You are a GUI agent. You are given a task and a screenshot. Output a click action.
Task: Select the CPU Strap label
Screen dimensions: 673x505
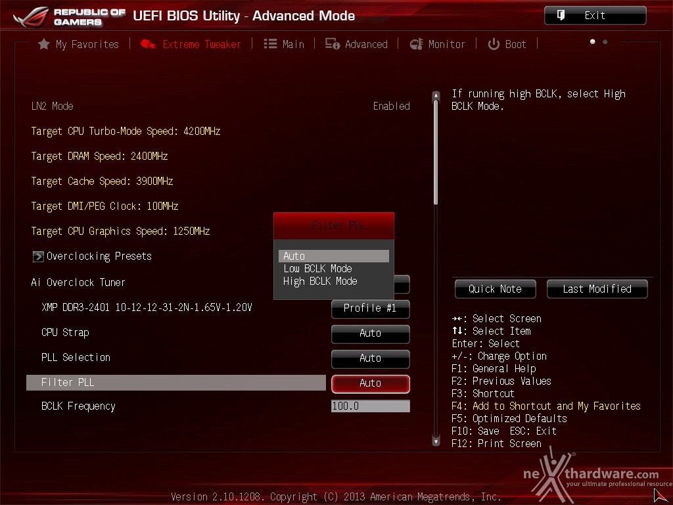(x=65, y=333)
